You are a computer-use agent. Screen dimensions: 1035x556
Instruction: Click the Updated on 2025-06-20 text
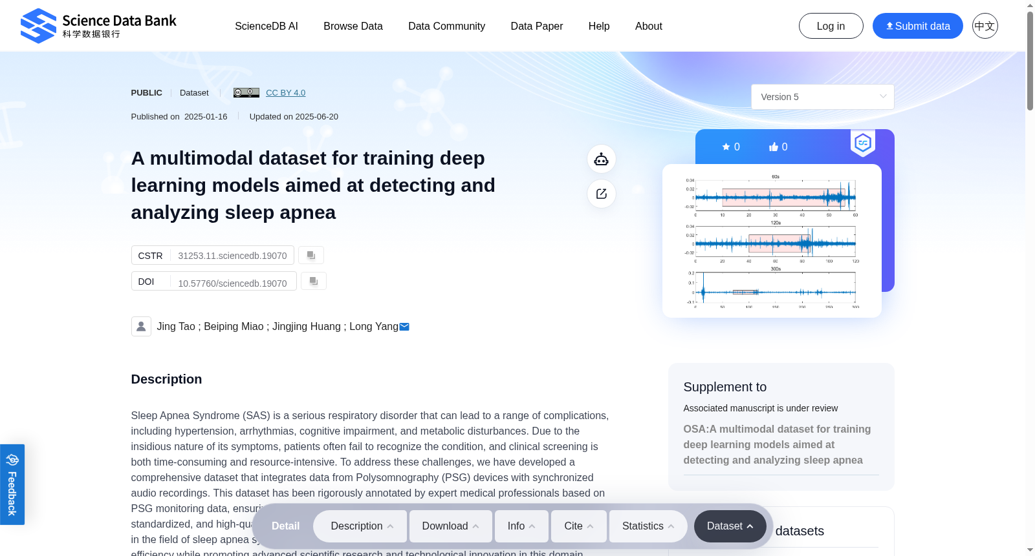click(294, 117)
